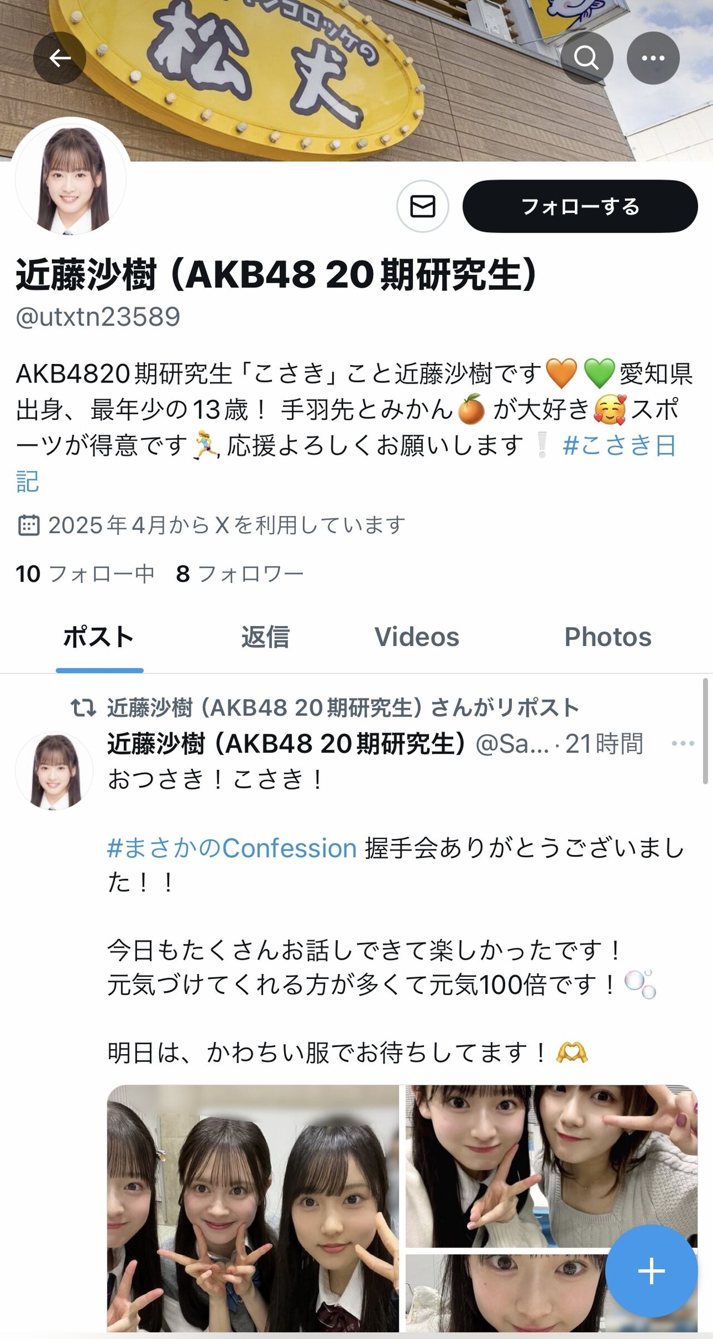Image resolution: width=713 pixels, height=1339 pixels.
Task: Send a direct message via envelope icon
Action: pyautogui.click(x=423, y=206)
